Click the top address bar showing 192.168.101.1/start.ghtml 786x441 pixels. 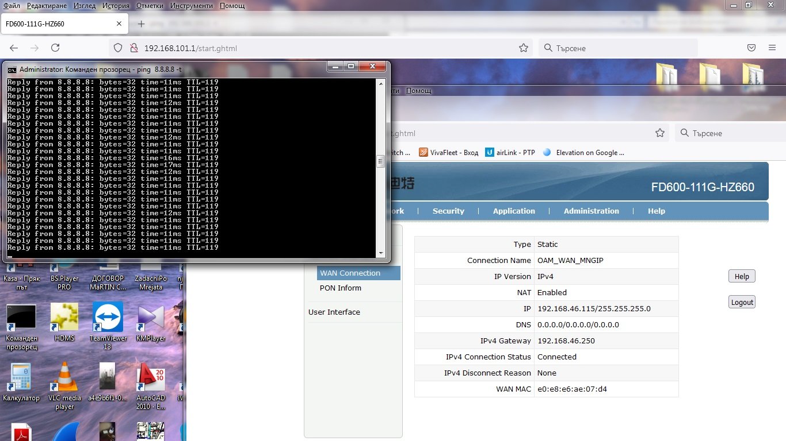(x=321, y=48)
